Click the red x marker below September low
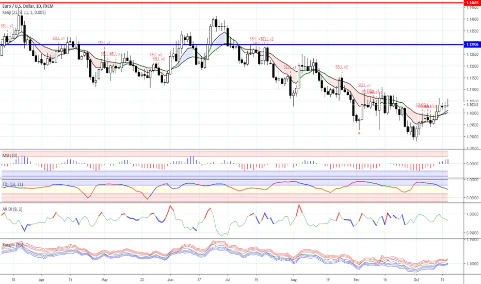The width and height of the screenshot is (481, 284). coord(359,133)
